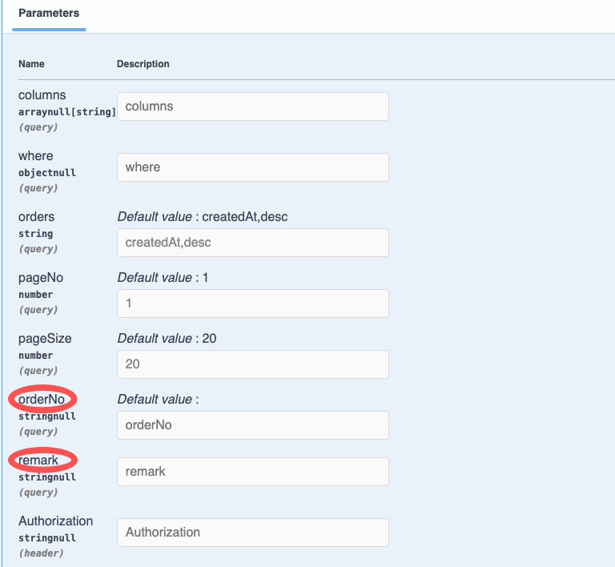Click the columns input field
This screenshot has height=567, width=615.
point(252,107)
